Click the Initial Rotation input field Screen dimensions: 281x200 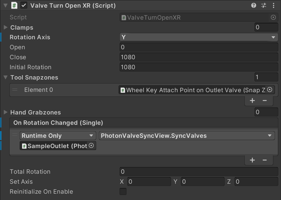point(198,67)
